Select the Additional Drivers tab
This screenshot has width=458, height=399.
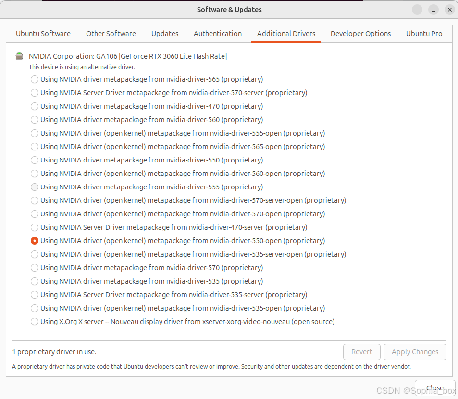(286, 34)
